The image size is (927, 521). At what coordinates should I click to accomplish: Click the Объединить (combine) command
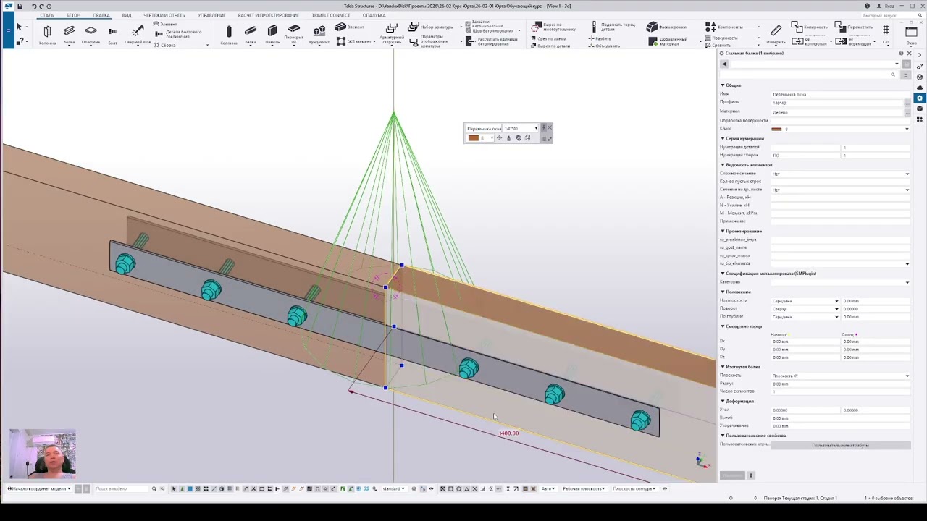[x=603, y=46]
